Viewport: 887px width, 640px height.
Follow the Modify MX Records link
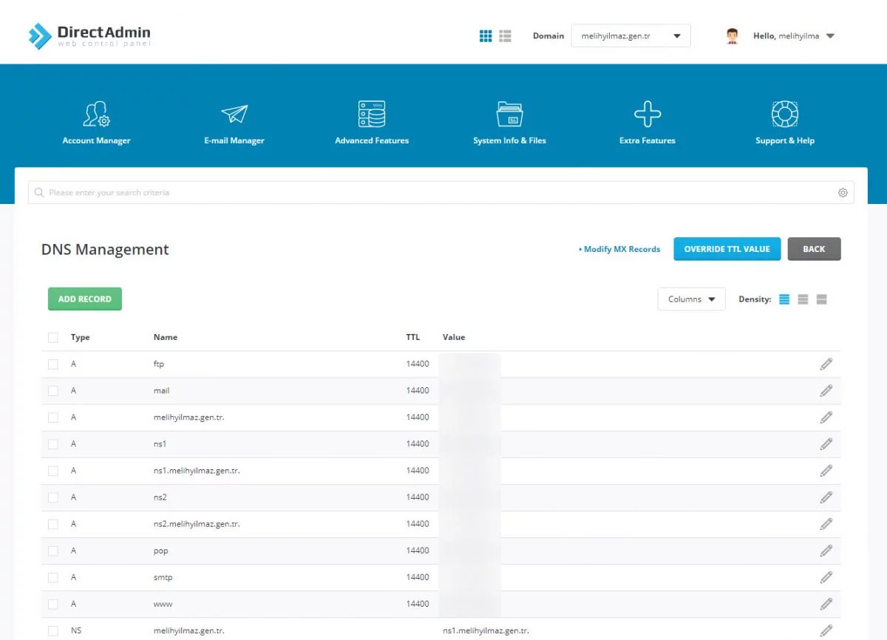[619, 249]
